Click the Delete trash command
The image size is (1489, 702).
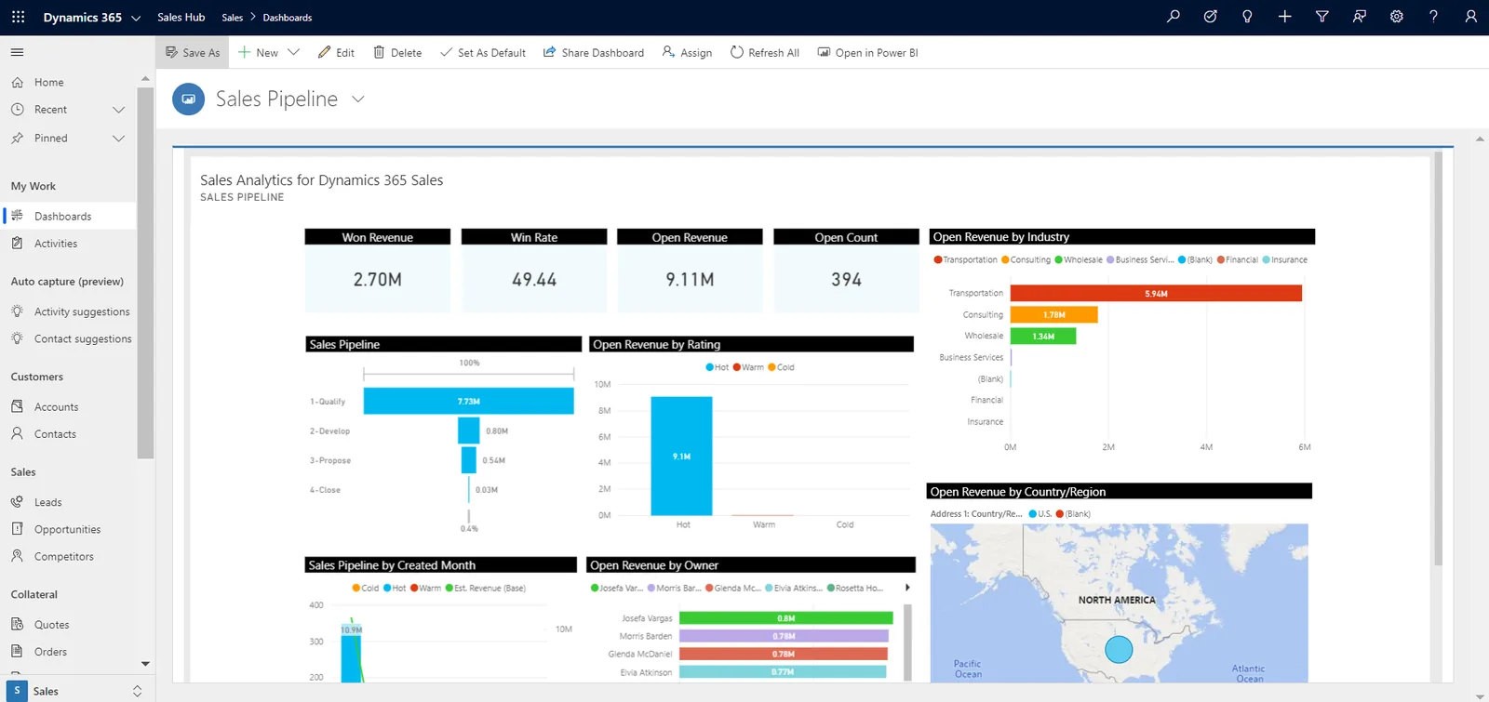click(x=397, y=53)
